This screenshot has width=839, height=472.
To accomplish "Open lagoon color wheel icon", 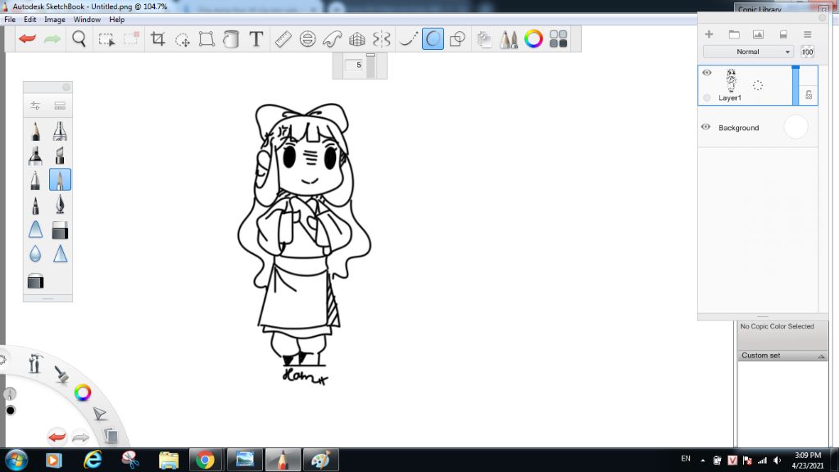I will pyautogui.click(x=83, y=393).
